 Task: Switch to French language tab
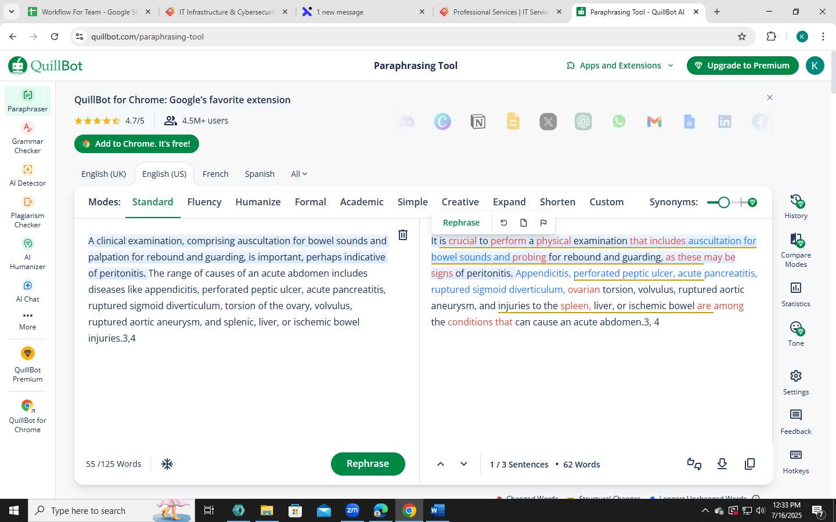[215, 174]
